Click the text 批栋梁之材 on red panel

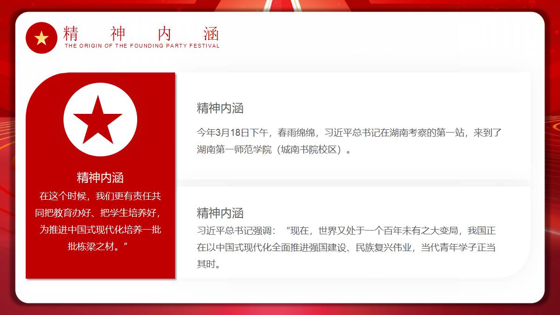tap(98, 246)
